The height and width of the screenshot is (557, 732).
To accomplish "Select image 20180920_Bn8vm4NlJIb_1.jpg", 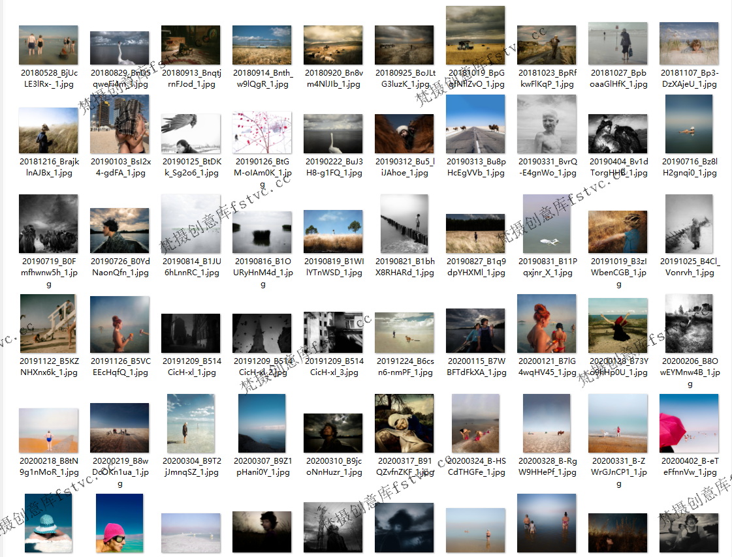I will (333, 45).
